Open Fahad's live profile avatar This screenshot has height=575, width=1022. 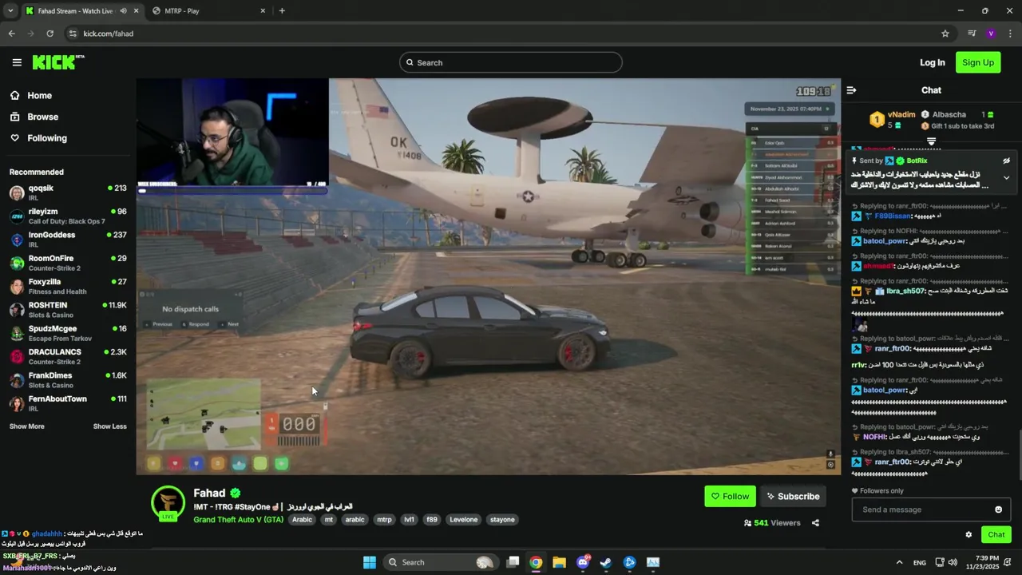click(x=168, y=503)
